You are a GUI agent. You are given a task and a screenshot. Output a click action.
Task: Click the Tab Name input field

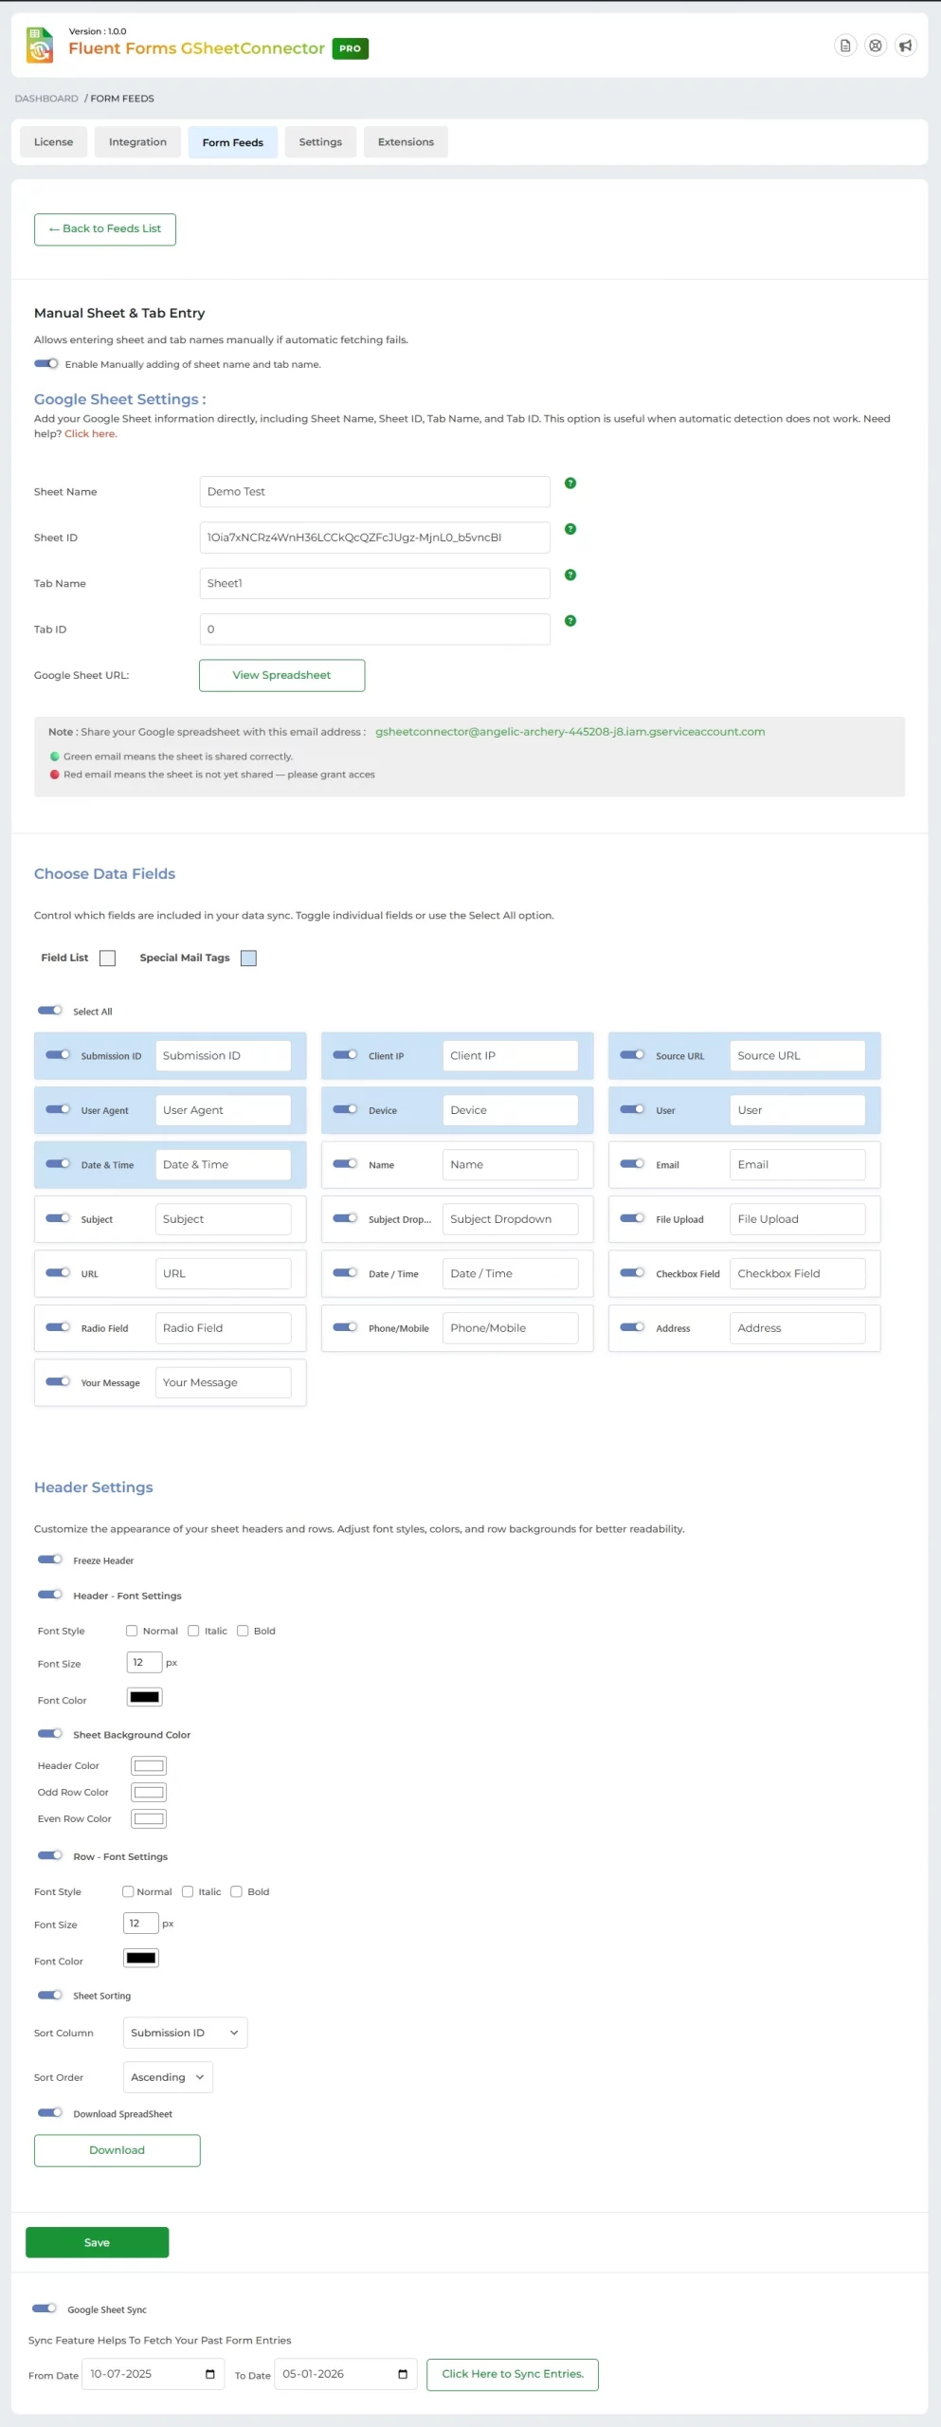coord(374,583)
